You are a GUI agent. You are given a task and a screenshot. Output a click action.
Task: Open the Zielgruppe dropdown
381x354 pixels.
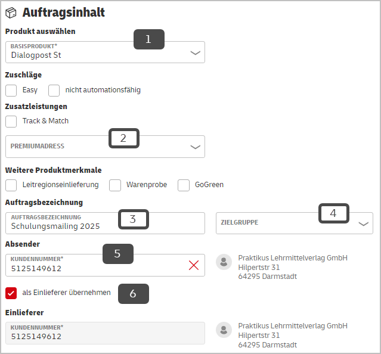[x=295, y=223]
